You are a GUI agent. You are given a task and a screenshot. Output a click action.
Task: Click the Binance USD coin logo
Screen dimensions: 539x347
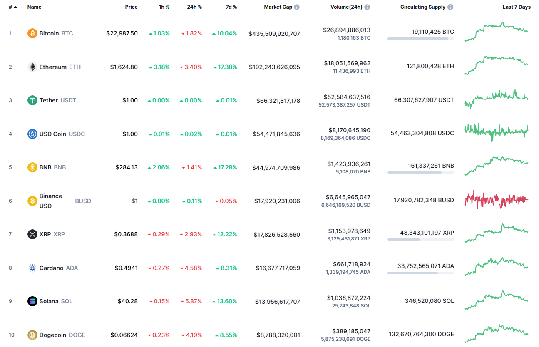point(32,201)
